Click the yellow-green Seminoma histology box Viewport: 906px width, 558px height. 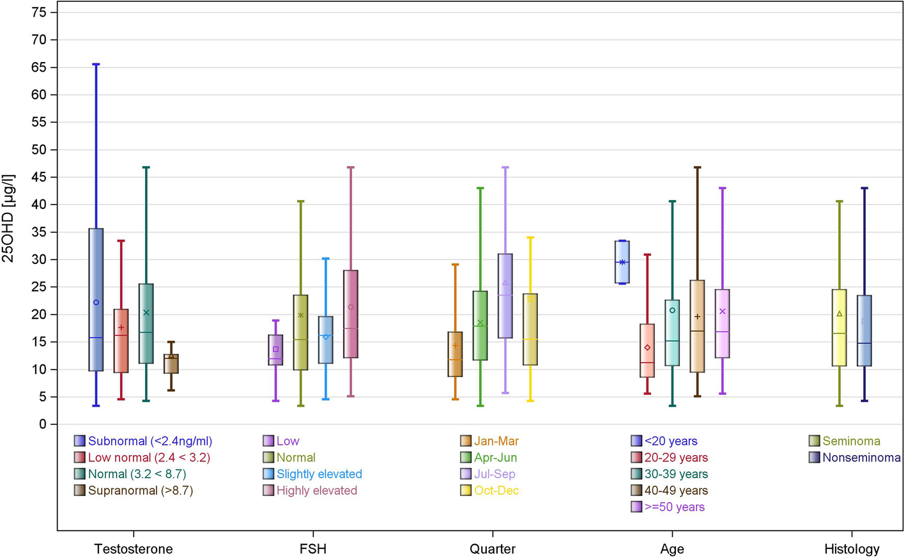840,328
